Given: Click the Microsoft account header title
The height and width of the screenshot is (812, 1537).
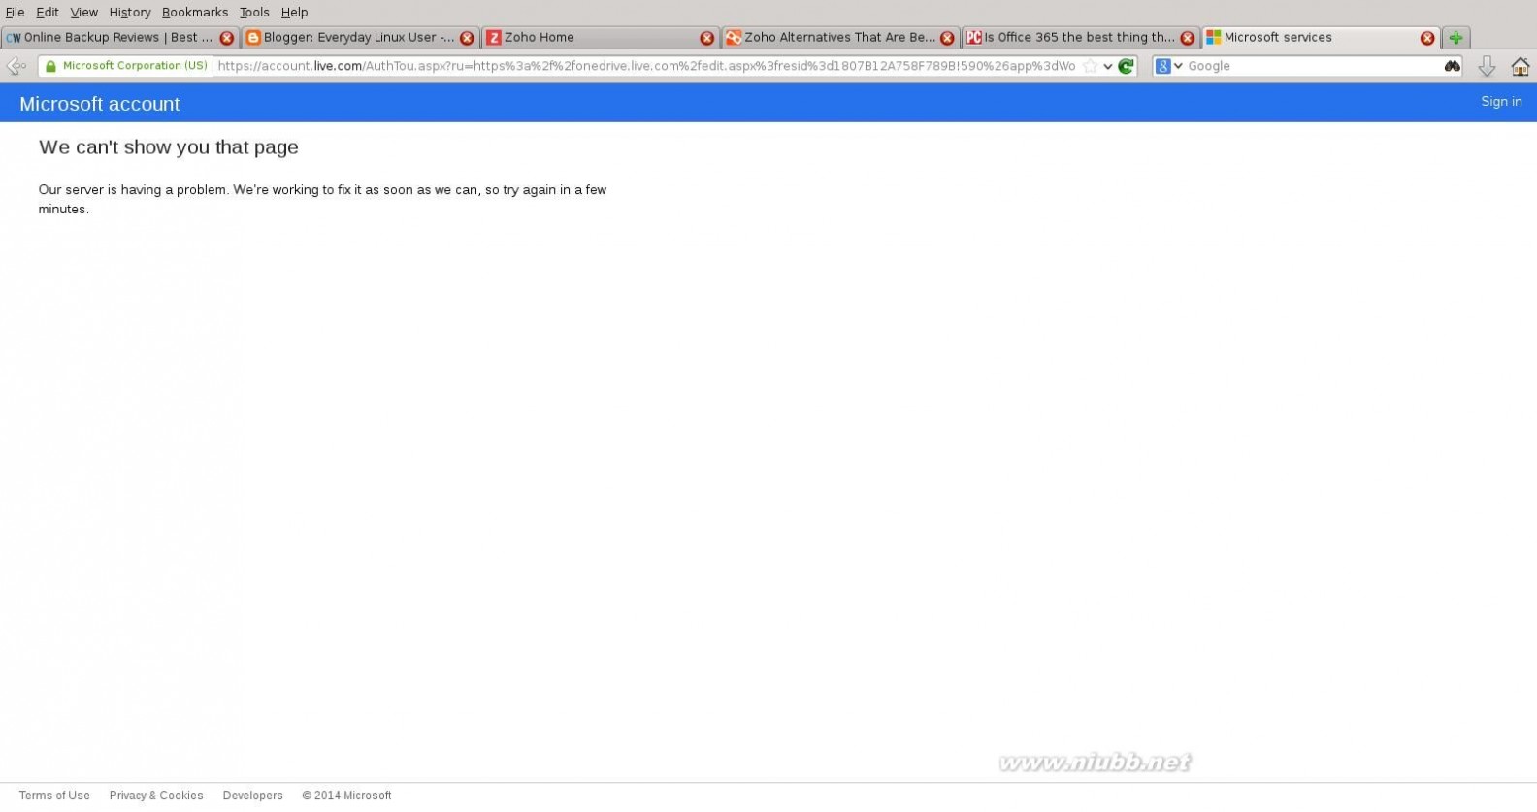Looking at the screenshot, I should [x=100, y=104].
